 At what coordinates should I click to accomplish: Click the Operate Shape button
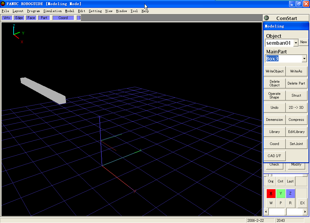coord(274,95)
